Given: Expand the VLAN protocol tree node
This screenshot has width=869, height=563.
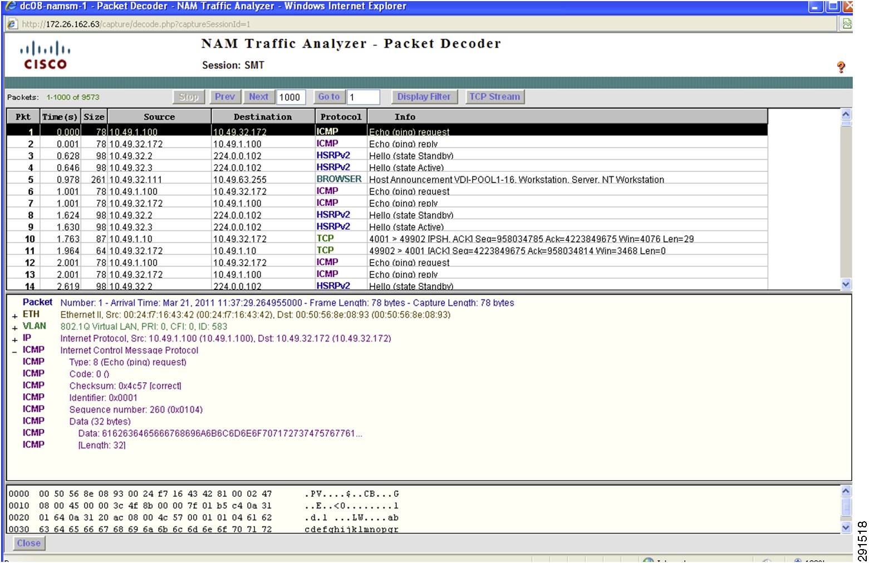Looking at the screenshot, I should click(15, 328).
